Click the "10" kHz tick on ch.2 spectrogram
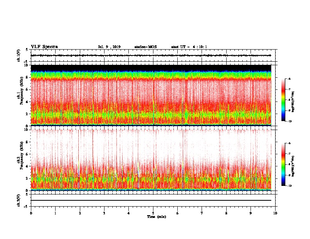310x239 pixels. pyautogui.click(x=26, y=130)
